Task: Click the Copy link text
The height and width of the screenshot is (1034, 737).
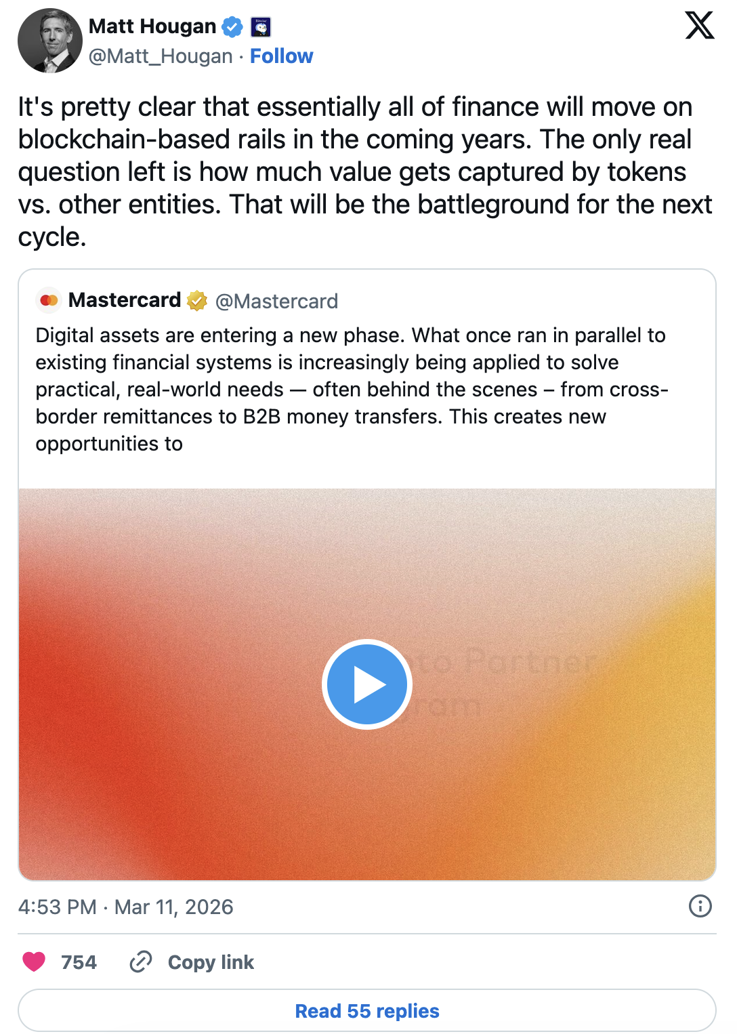Action: pyautogui.click(x=211, y=961)
